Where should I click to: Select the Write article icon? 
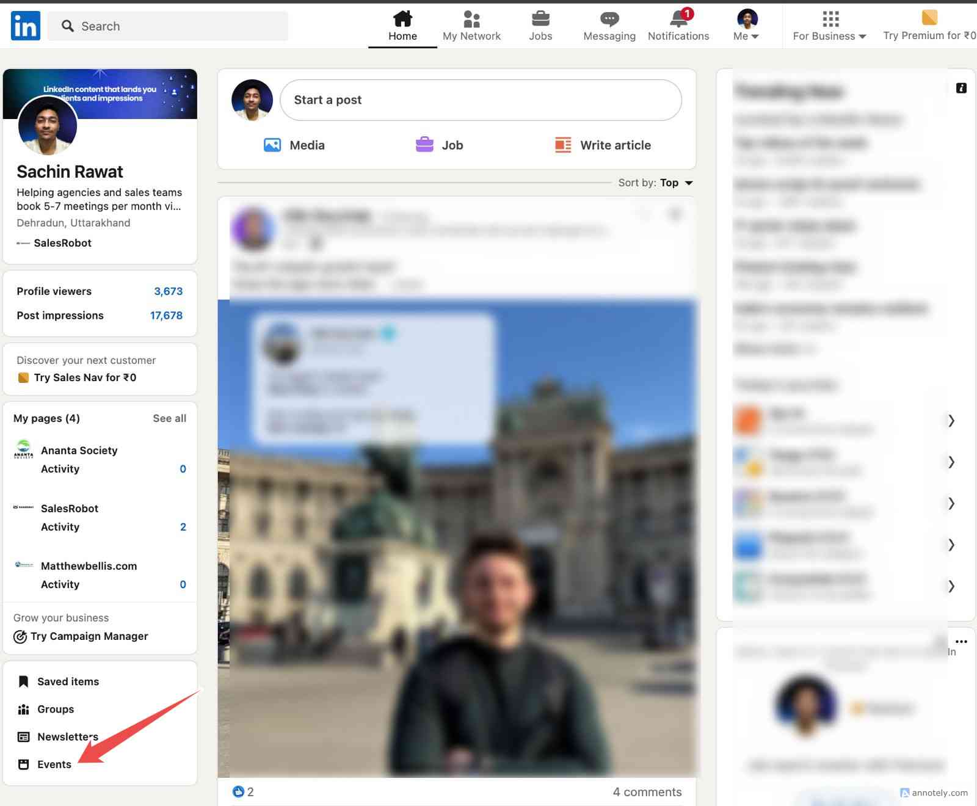[x=562, y=145]
